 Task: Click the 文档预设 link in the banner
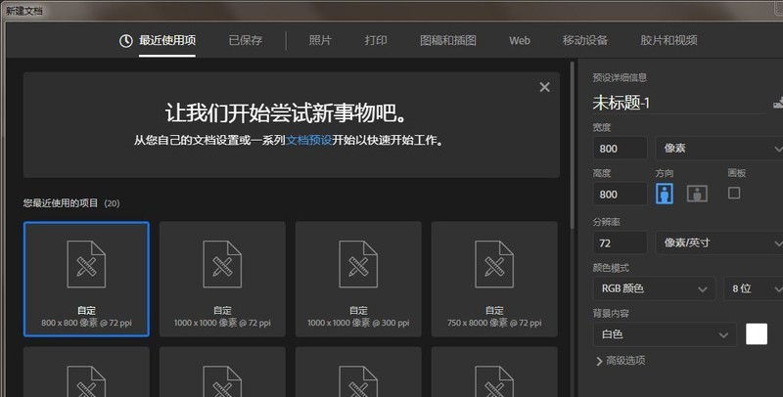click(x=308, y=140)
